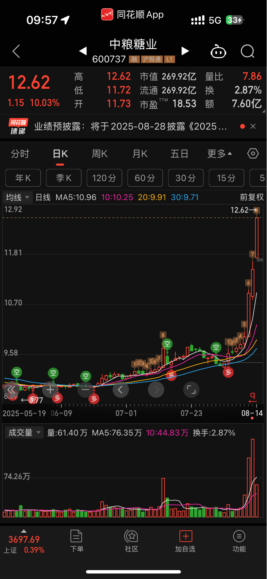
Task: Expand the stock detail corner triangle
Action: click(x=263, y=111)
